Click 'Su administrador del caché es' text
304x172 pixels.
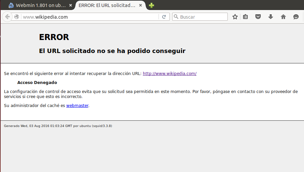[x=35, y=106]
